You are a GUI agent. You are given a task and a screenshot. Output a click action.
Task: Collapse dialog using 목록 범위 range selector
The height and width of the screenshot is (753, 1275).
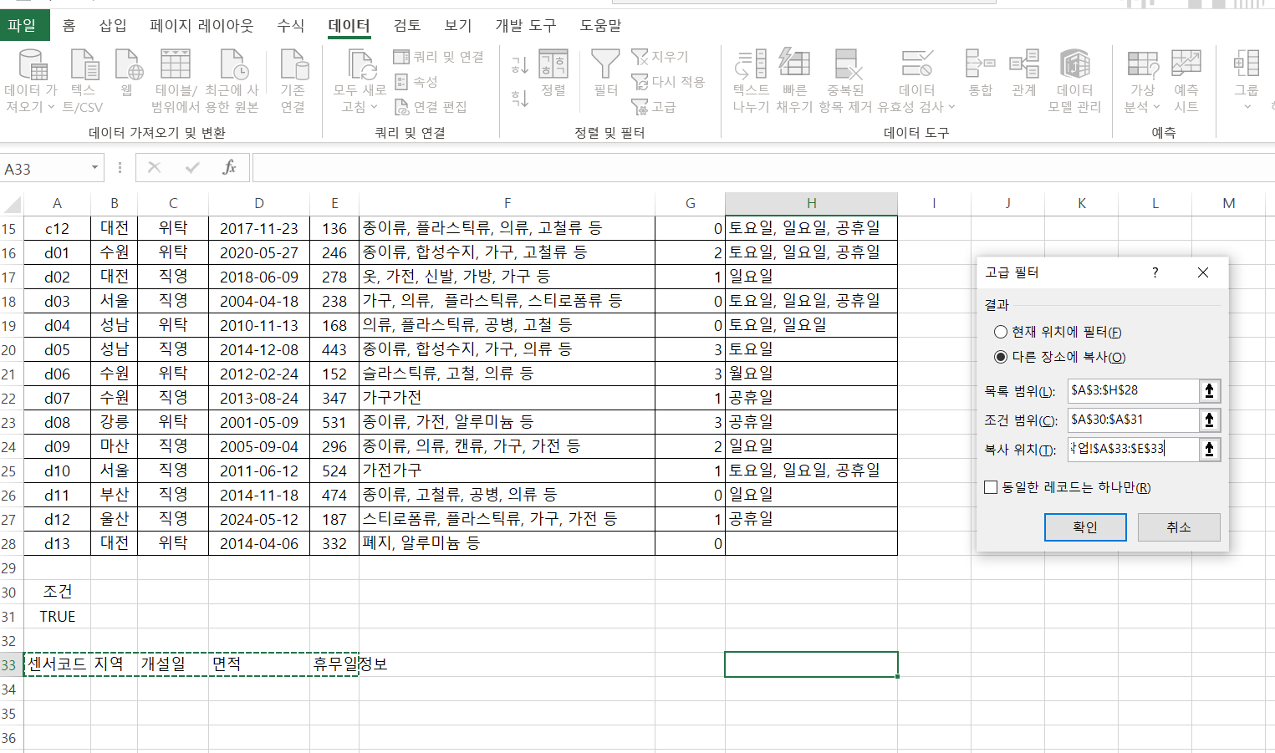click(x=1209, y=390)
